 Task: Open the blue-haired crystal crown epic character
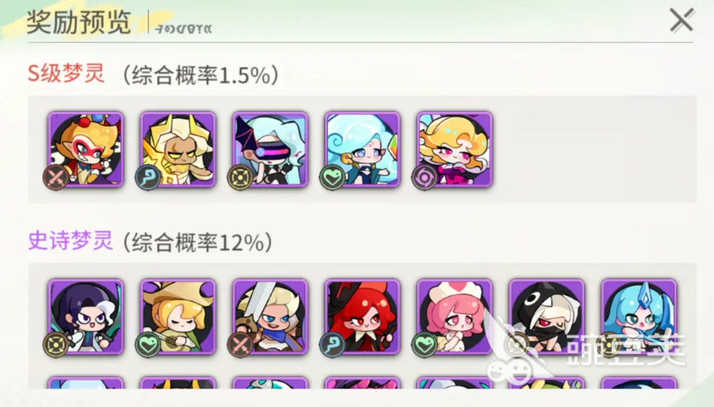click(x=639, y=317)
